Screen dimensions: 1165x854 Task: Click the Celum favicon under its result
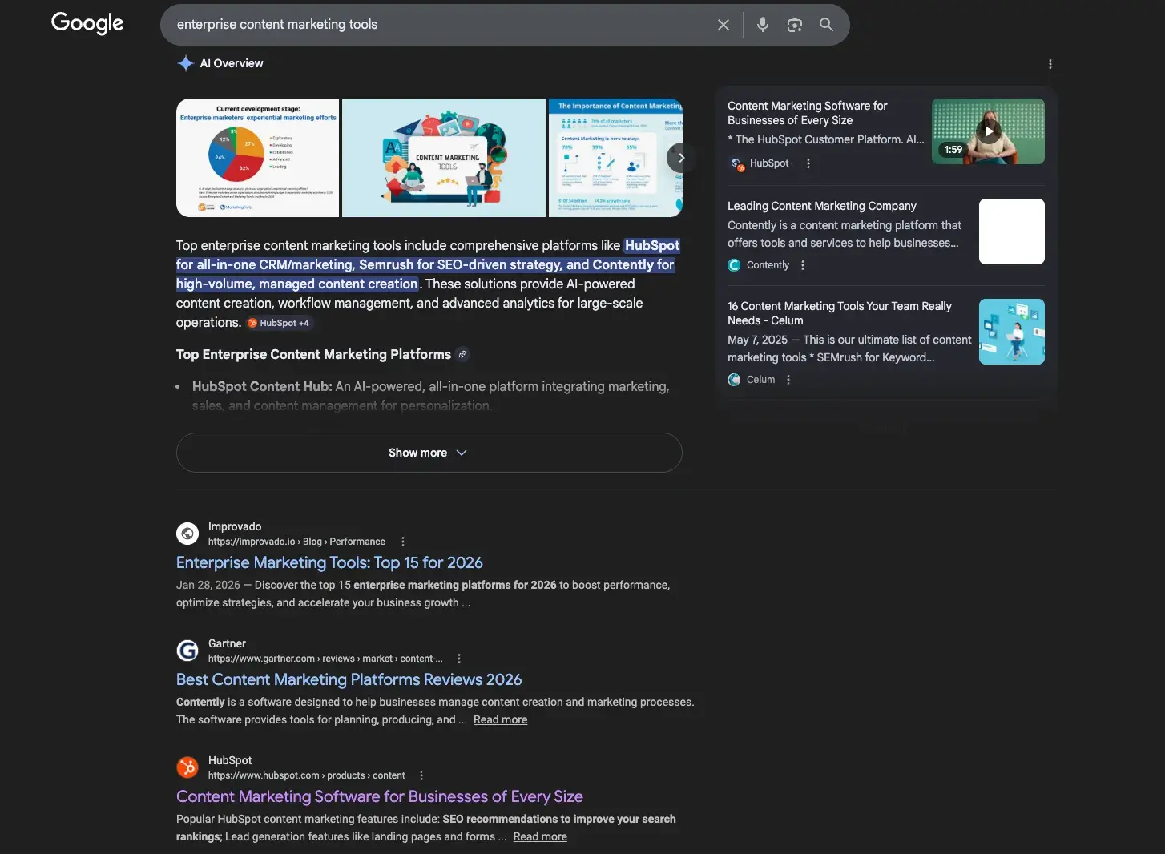(734, 379)
